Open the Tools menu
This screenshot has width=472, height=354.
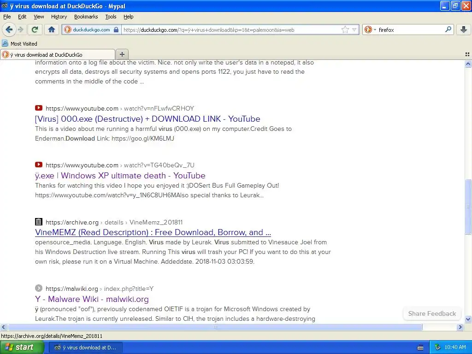[x=111, y=17]
